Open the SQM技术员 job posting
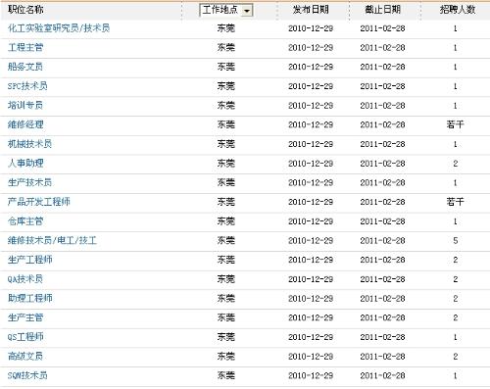This screenshot has width=490, height=389. [x=27, y=375]
